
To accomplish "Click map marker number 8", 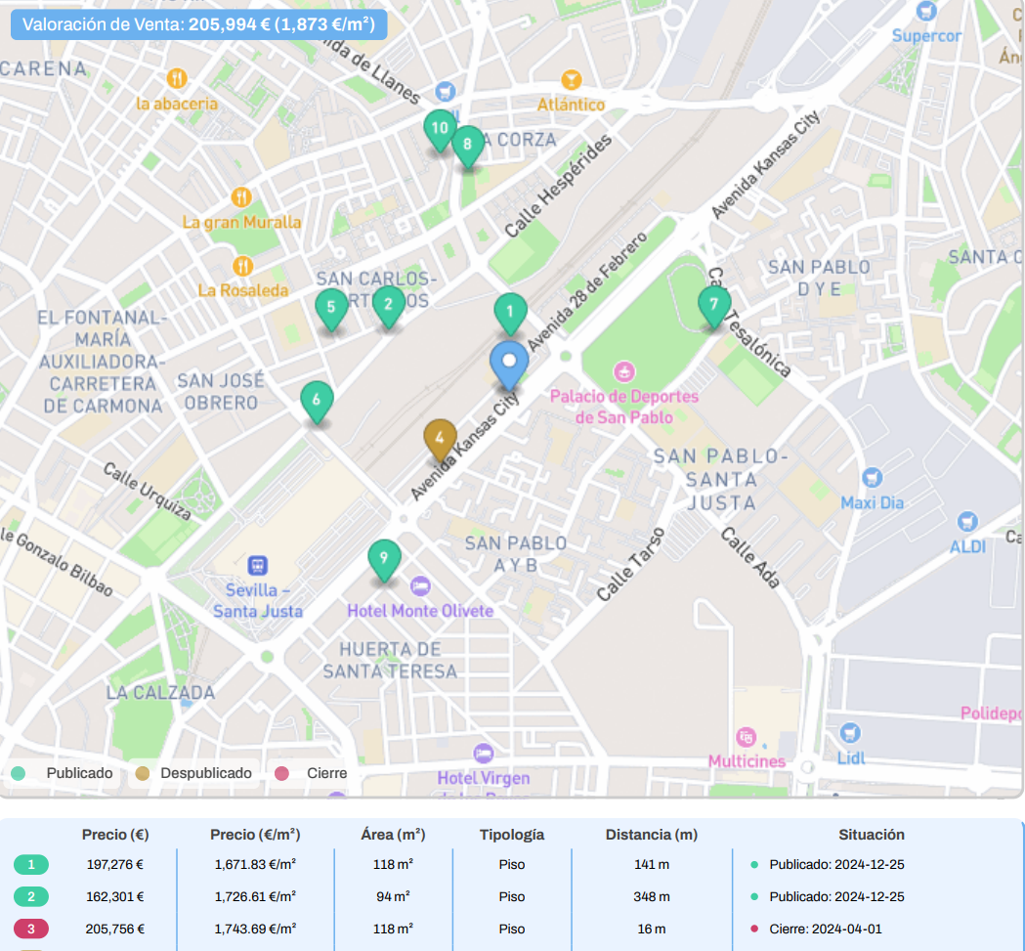I will [x=467, y=145].
